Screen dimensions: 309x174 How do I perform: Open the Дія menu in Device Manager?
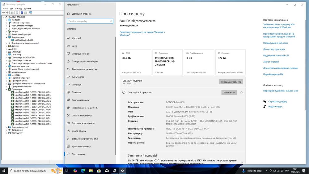pyautogui.click(x=11, y=8)
